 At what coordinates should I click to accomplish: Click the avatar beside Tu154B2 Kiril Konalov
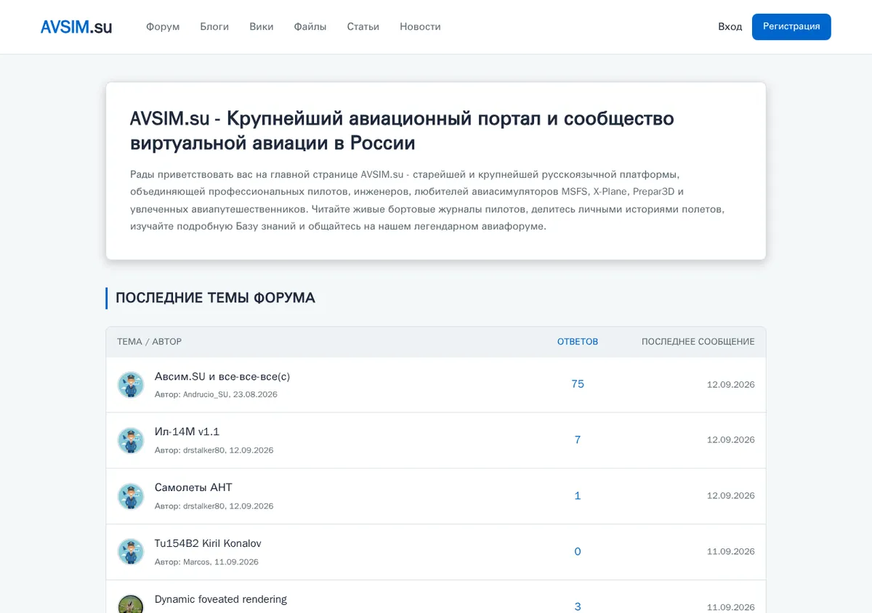click(131, 552)
